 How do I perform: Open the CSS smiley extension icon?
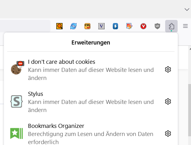tap(87, 26)
